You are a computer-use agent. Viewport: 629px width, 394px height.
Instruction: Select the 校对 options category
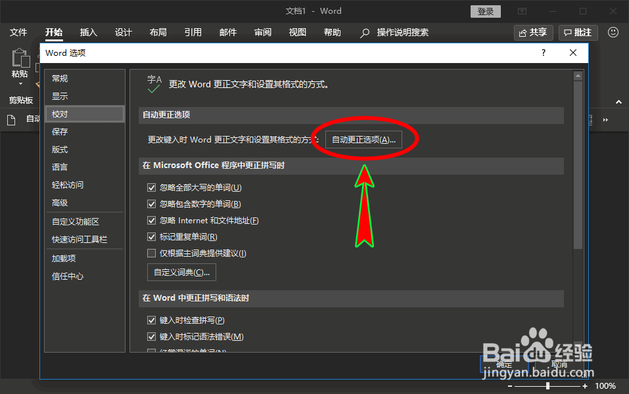85,114
